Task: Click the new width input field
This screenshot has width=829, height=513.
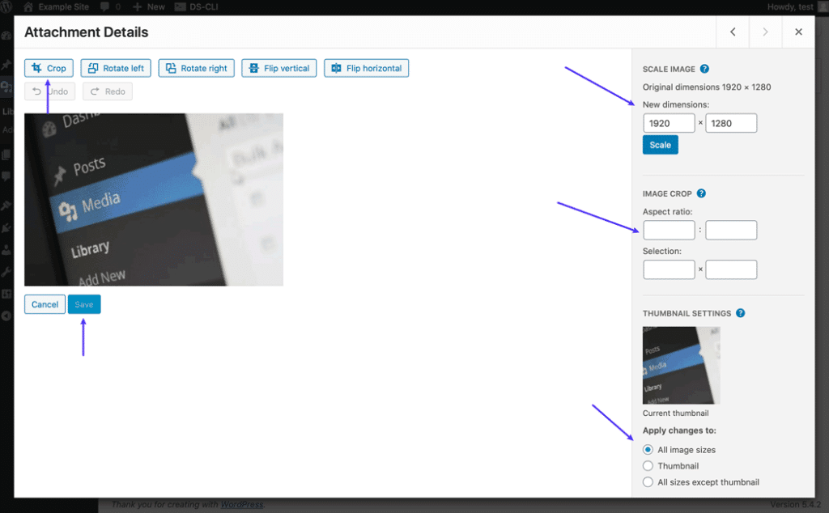Action: point(669,122)
